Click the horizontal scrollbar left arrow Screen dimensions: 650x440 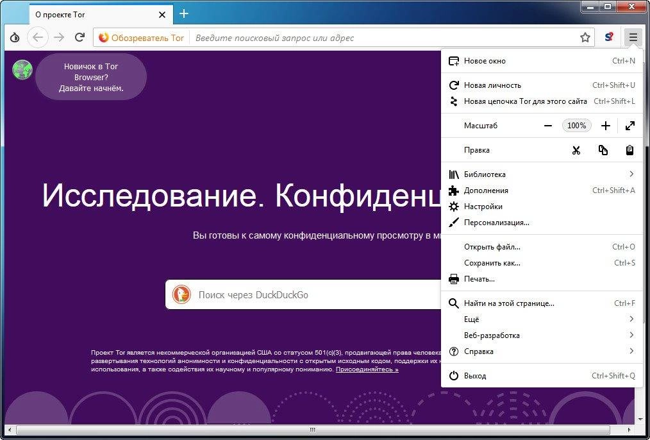click(x=10, y=430)
